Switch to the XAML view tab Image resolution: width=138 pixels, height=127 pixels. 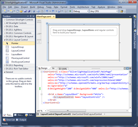pyautogui.click(x=63, y=69)
